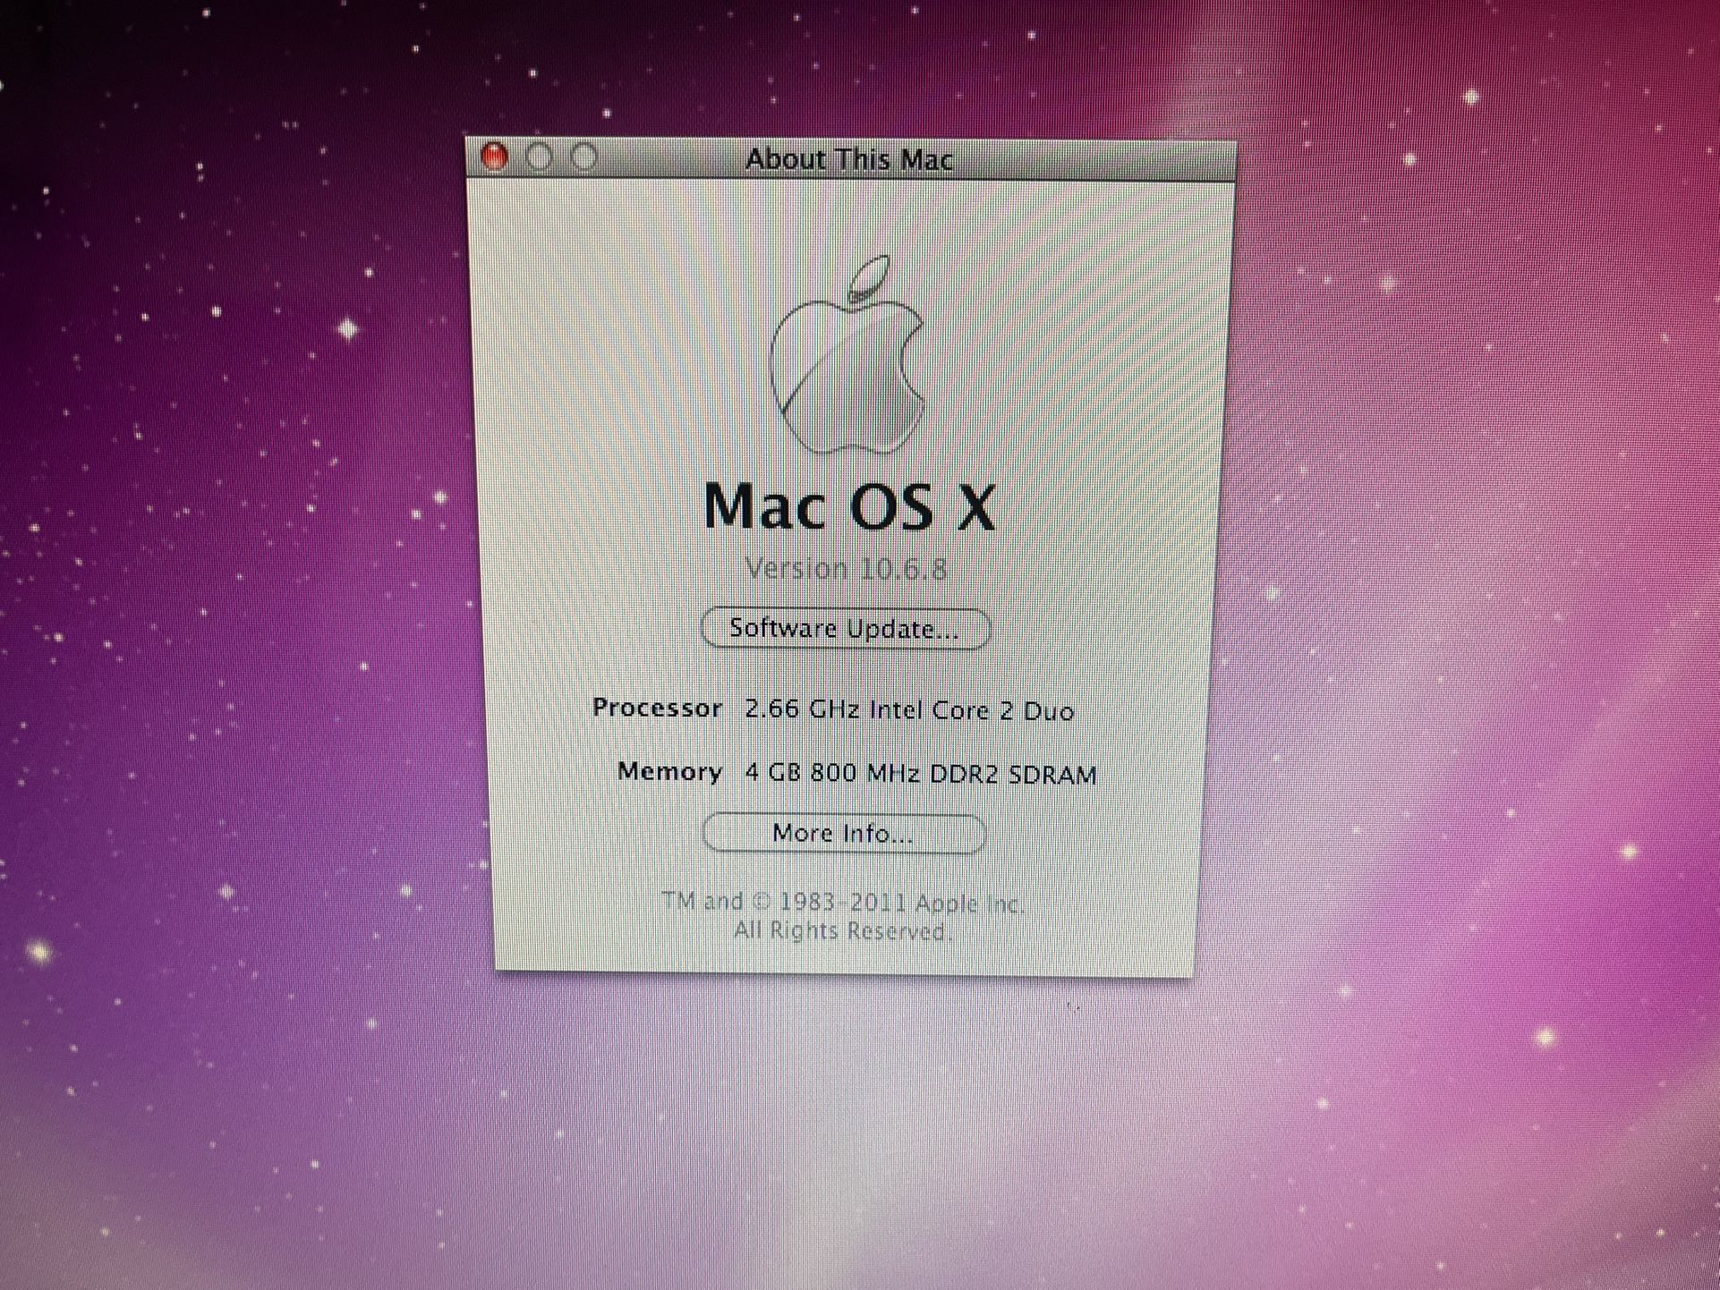Click the green zoom button
Image resolution: width=1720 pixels, height=1290 pixels.
(585, 157)
